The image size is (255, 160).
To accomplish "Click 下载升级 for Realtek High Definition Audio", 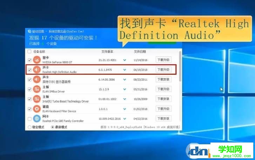I will [x=163, y=70].
